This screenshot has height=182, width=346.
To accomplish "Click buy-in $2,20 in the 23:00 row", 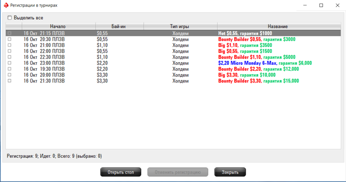I will click(102, 63).
